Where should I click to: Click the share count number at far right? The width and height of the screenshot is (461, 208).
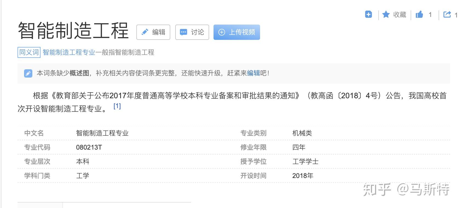(456, 15)
